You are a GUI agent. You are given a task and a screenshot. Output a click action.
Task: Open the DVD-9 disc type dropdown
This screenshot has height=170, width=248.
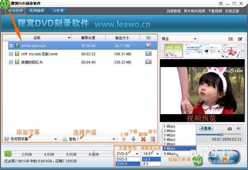click(x=128, y=154)
